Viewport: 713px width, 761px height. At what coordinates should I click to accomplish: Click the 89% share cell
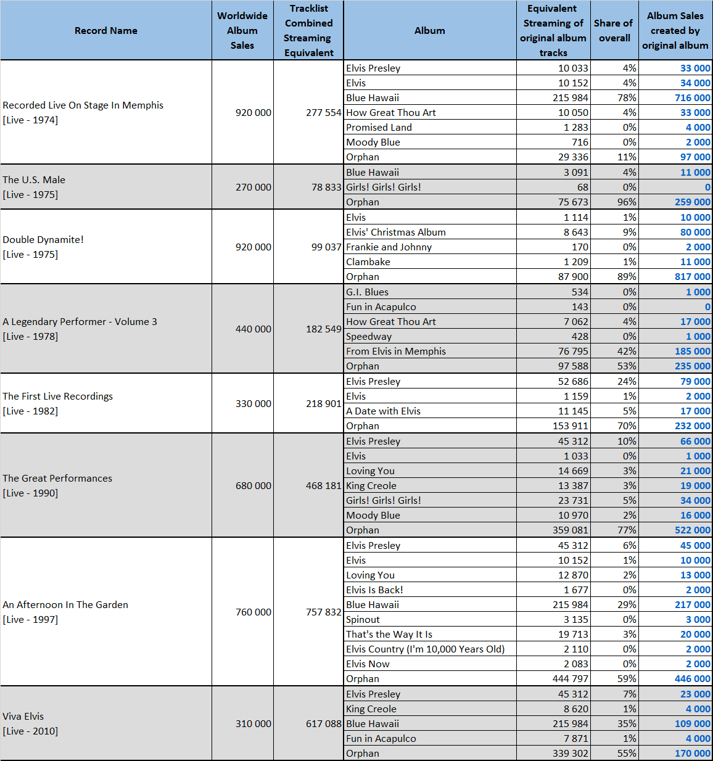(614, 276)
